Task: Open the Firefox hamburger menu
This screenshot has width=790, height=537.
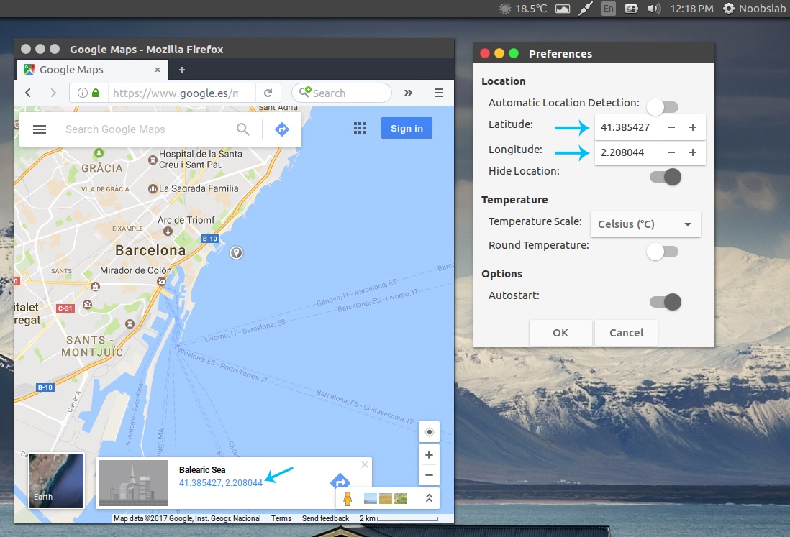Action: [438, 93]
